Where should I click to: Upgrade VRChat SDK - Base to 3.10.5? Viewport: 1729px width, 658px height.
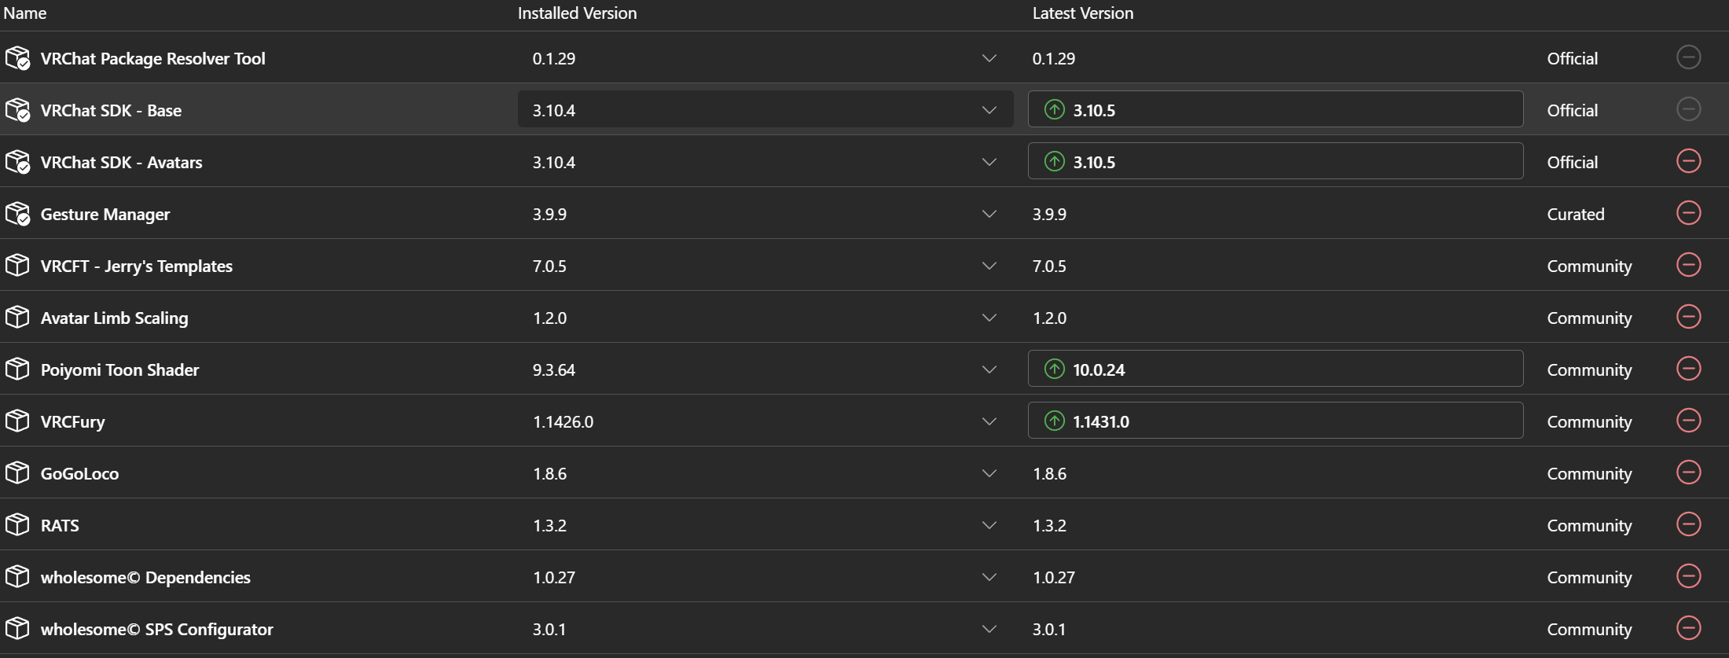point(1275,109)
